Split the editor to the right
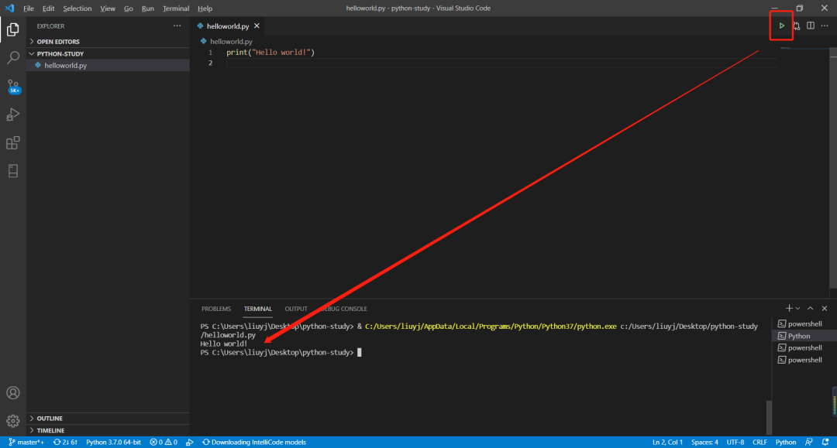The height and width of the screenshot is (448, 837). tap(811, 26)
